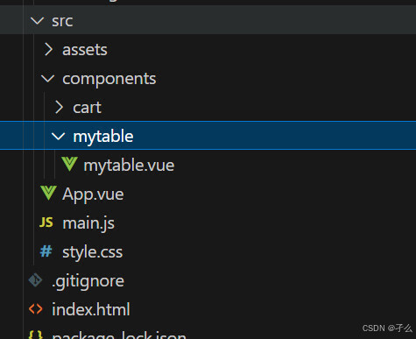The height and width of the screenshot is (339, 416).
Task: Collapse the src folder chevron
Action: point(37,21)
